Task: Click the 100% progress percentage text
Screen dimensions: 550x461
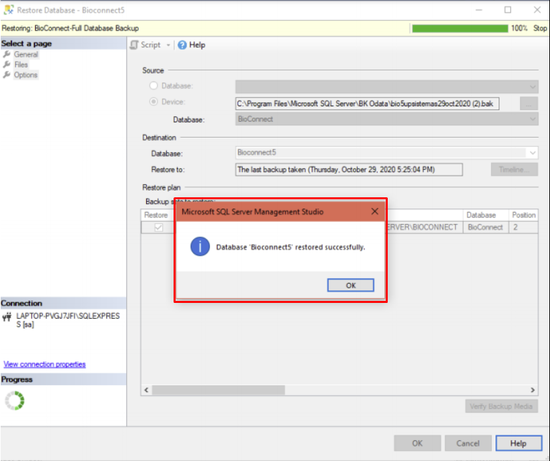Action: [519, 28]
